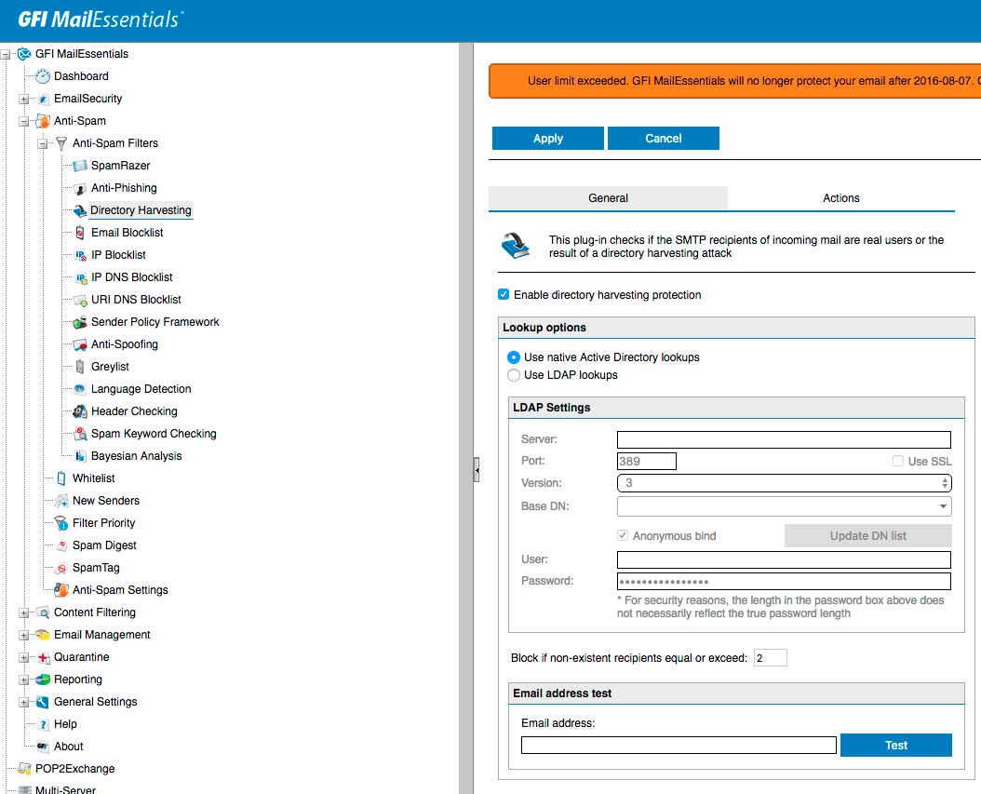The height and width of the screenshot is (794, 981).
Task: Click the Quarantine icon in sidebar
Action: pos(43,657)
